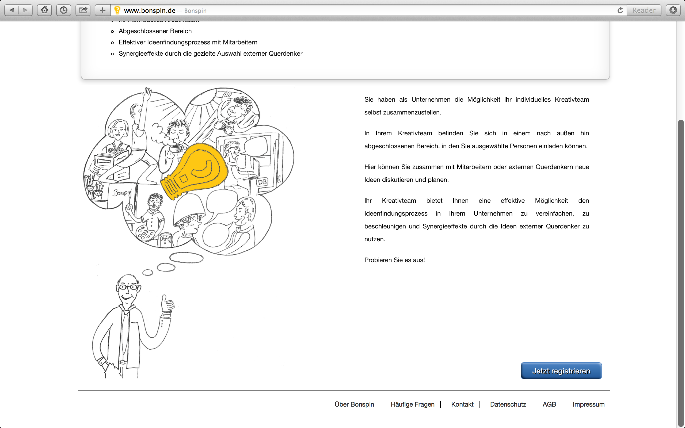685x428 pixels.
Task: Open the Kontakt footer link
Action: (462, 404)
